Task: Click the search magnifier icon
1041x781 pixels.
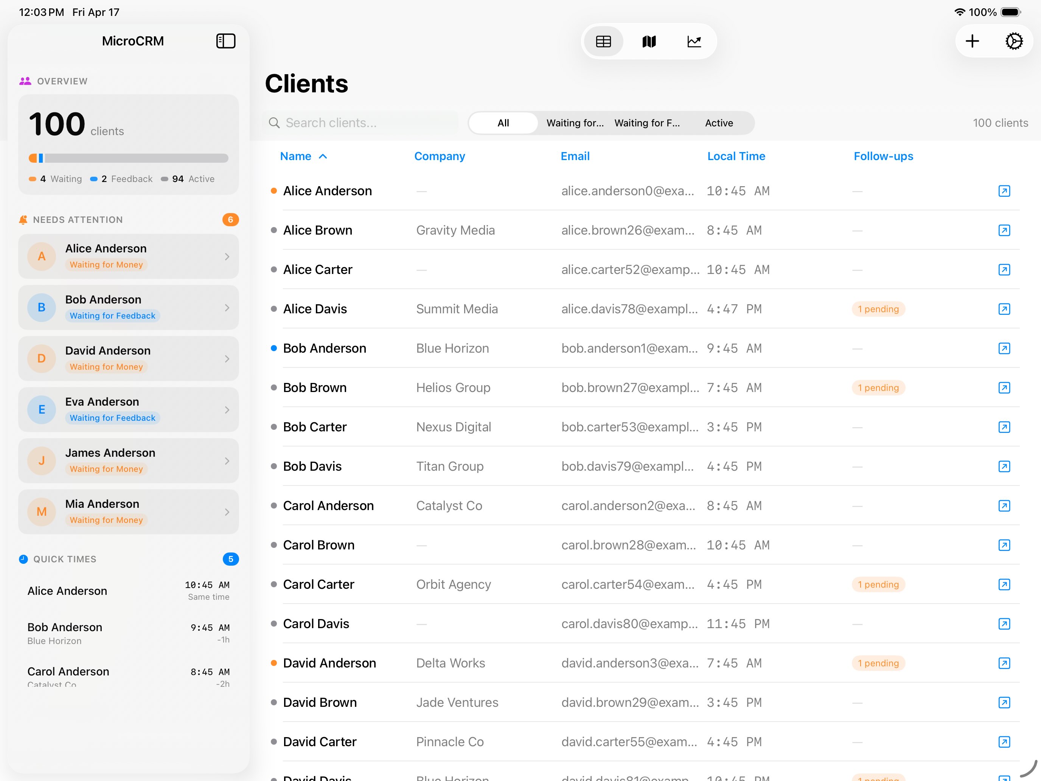Action: (274, 123)
